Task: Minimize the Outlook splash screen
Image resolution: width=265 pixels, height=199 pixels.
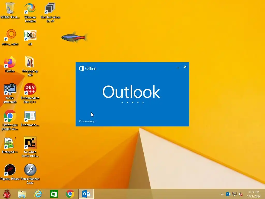Action: click(x=178, y=67)
